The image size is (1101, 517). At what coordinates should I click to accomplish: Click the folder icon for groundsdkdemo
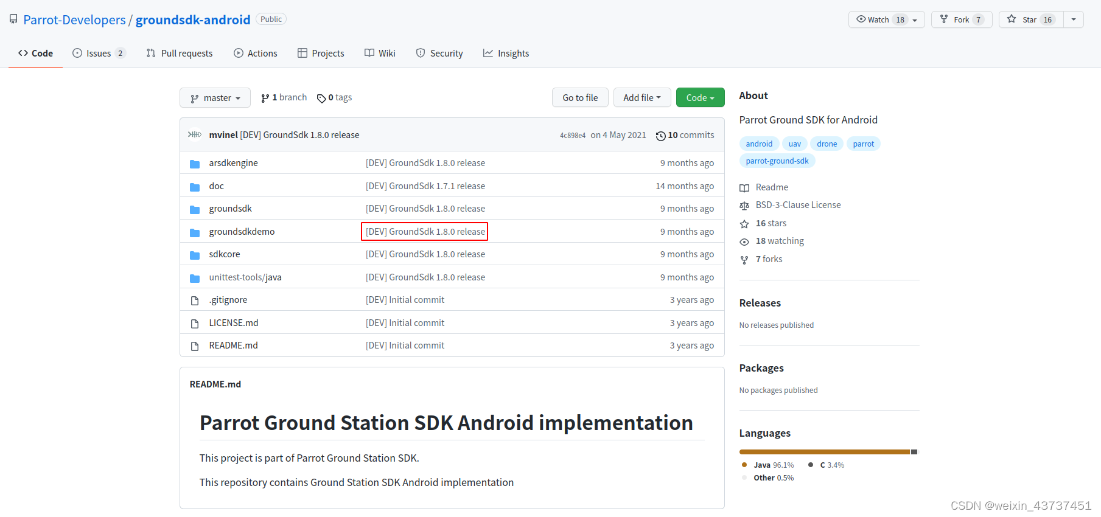195,232
